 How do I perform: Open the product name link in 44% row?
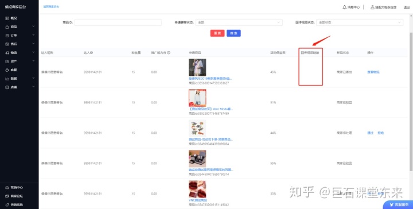click(211, 140)
